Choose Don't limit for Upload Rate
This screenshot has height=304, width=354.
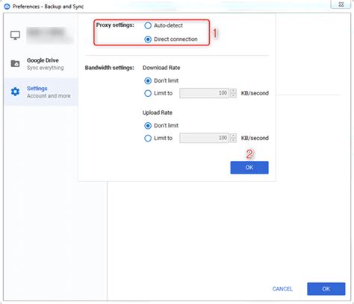[148, 126]
